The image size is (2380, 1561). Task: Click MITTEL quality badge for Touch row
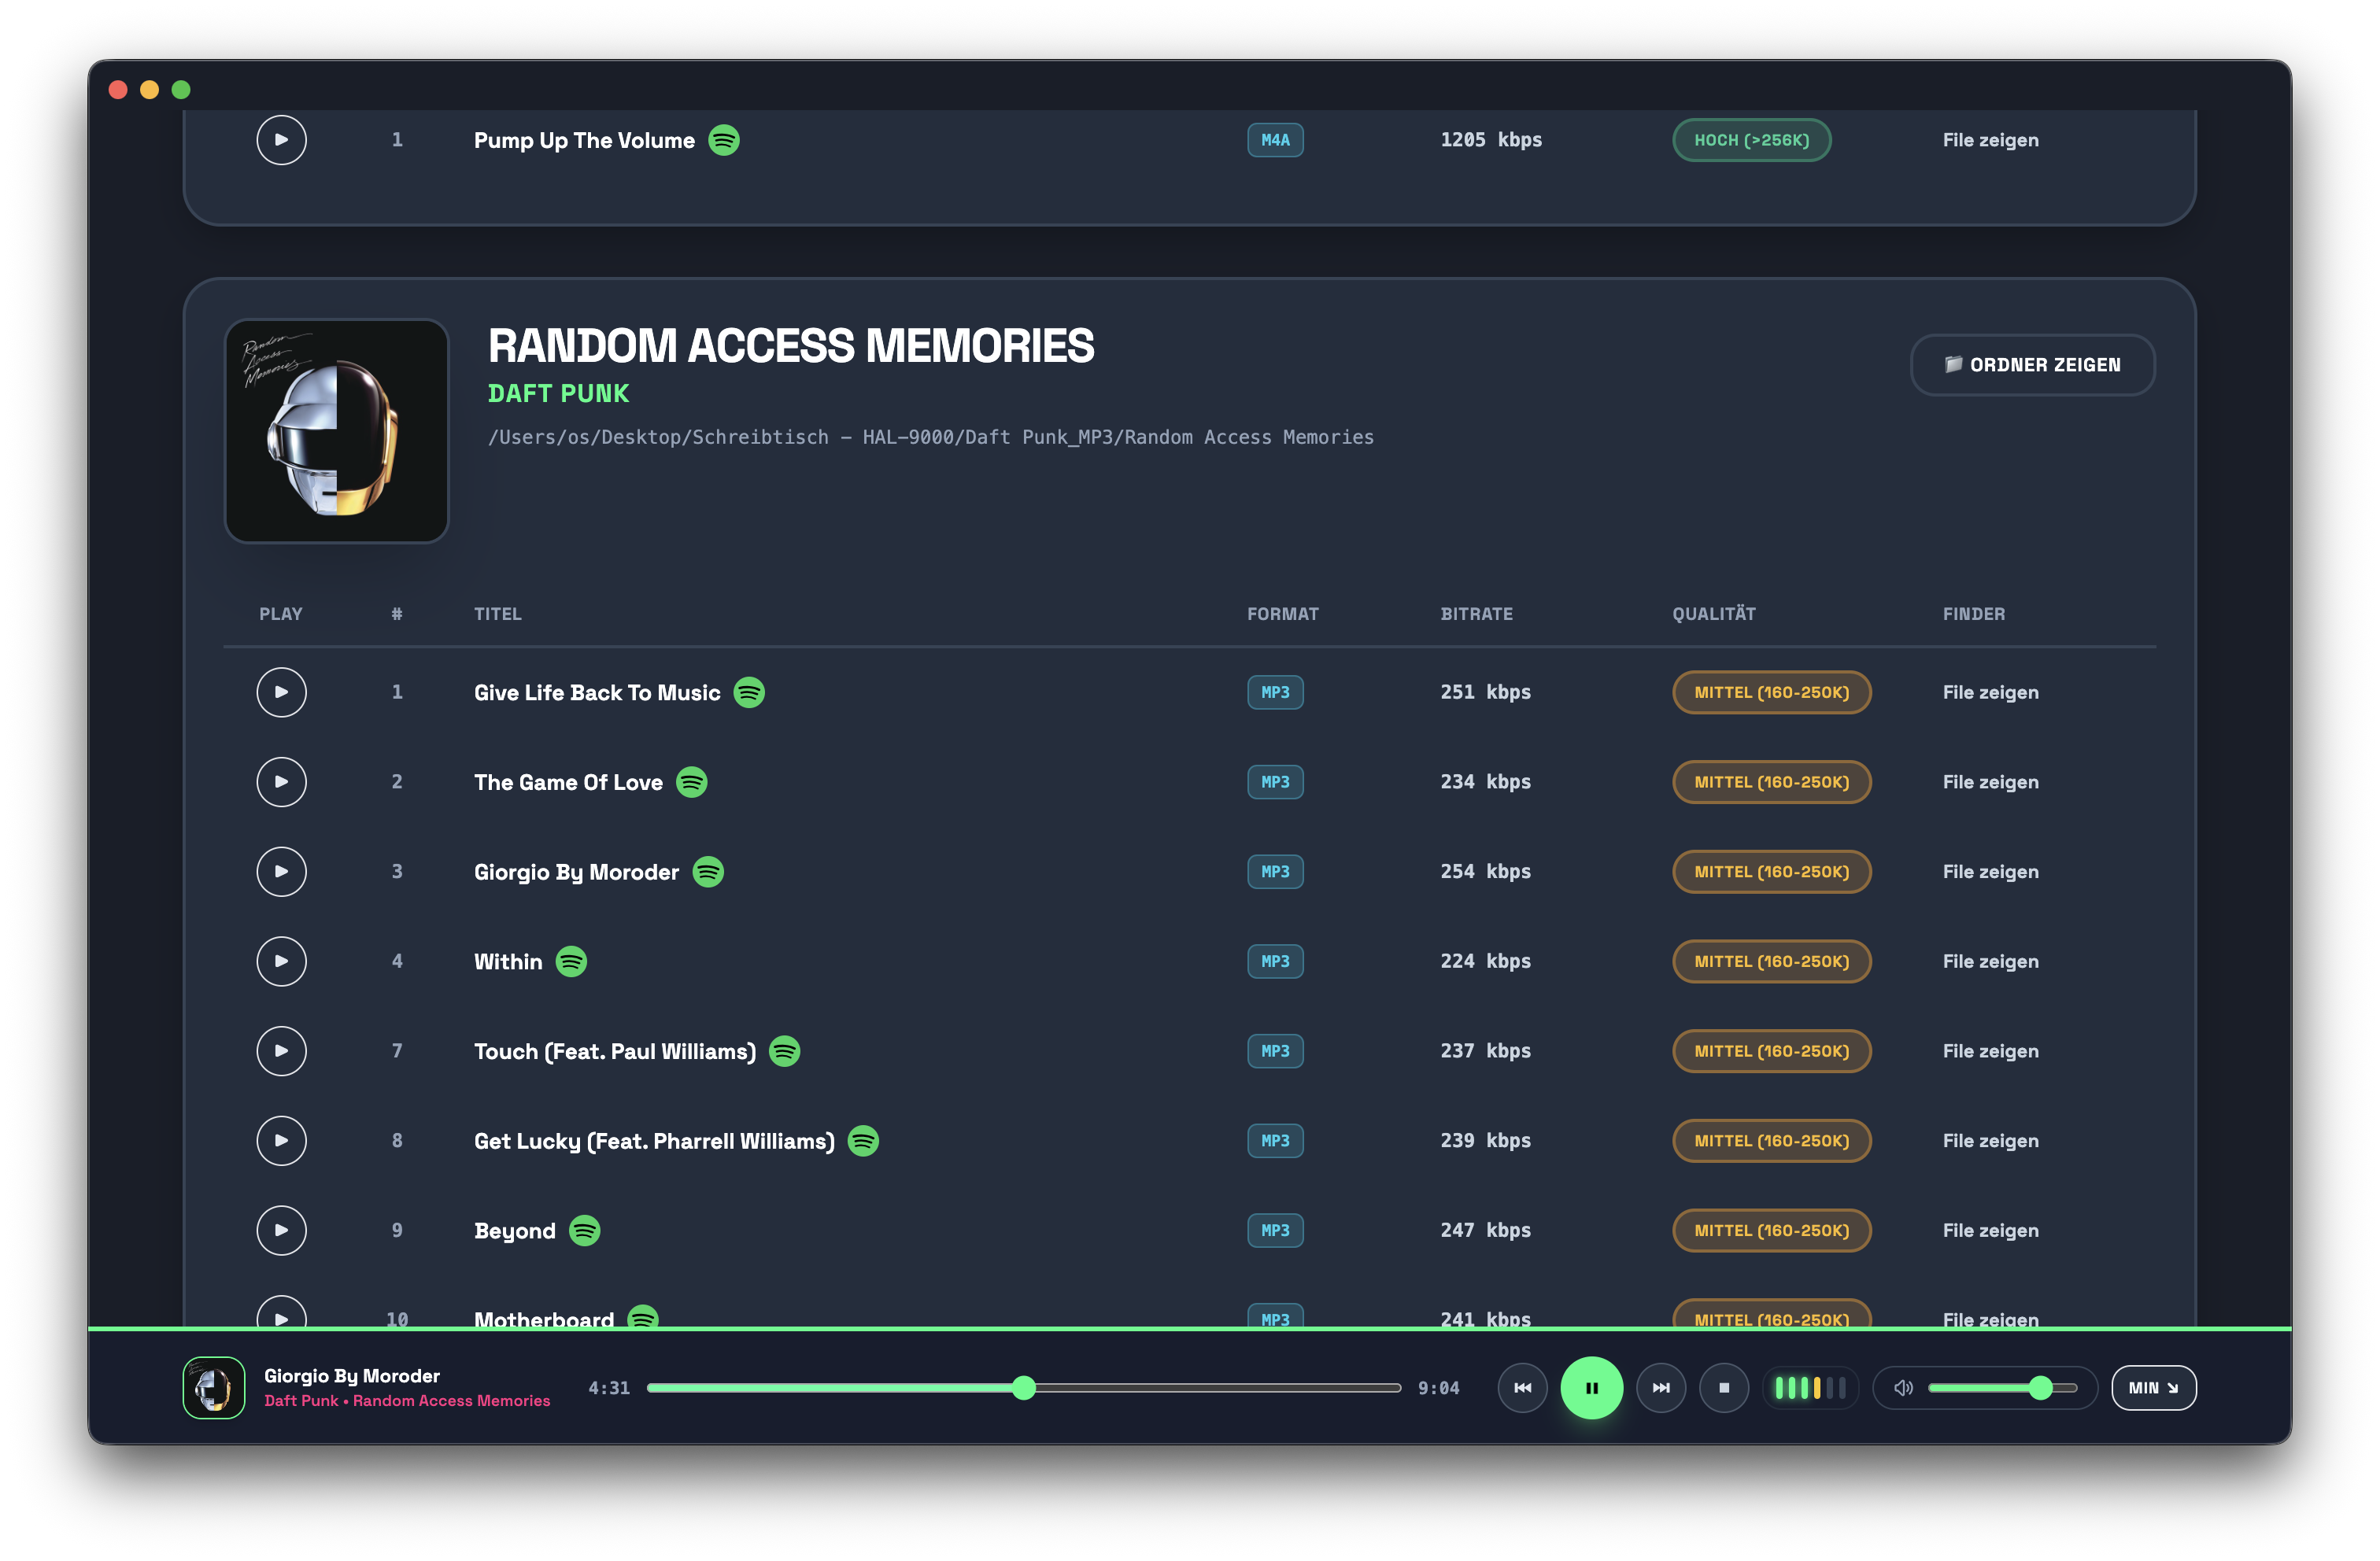(x=1771, y=1051)
